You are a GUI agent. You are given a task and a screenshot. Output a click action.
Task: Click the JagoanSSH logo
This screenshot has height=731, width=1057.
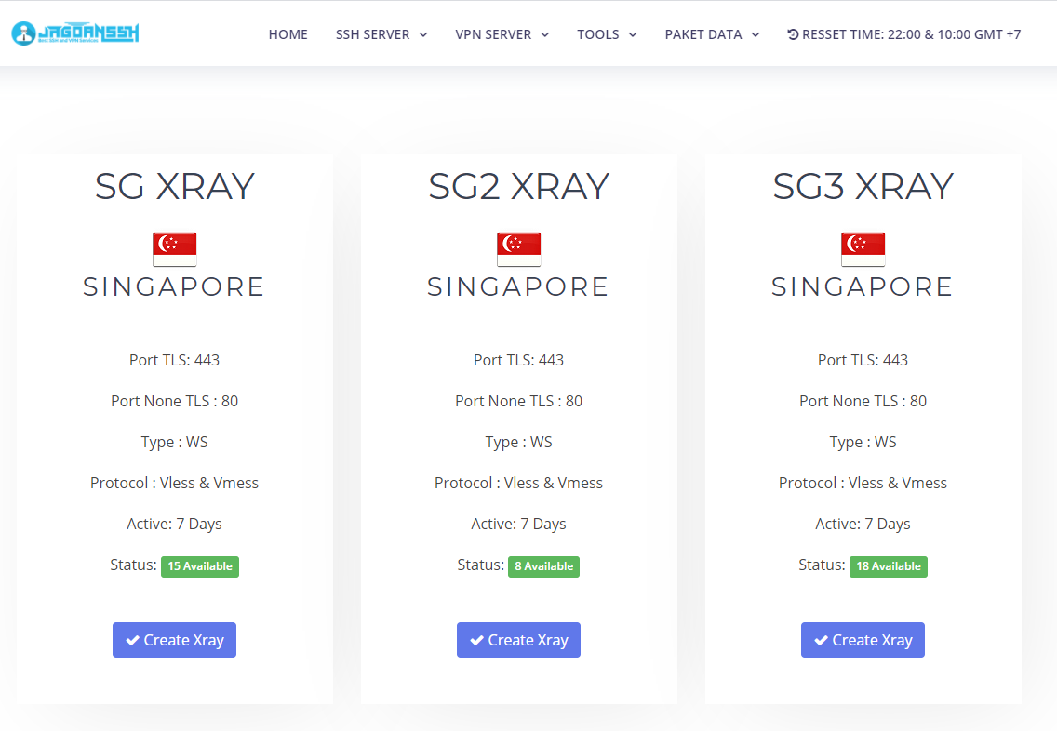pyautogui.click(x=74, y=33)
